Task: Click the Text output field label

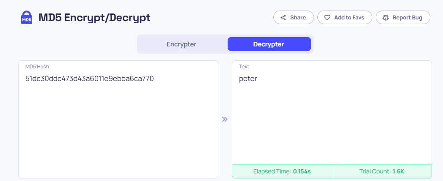Action: pyautogui.click(x=244, y=67)
